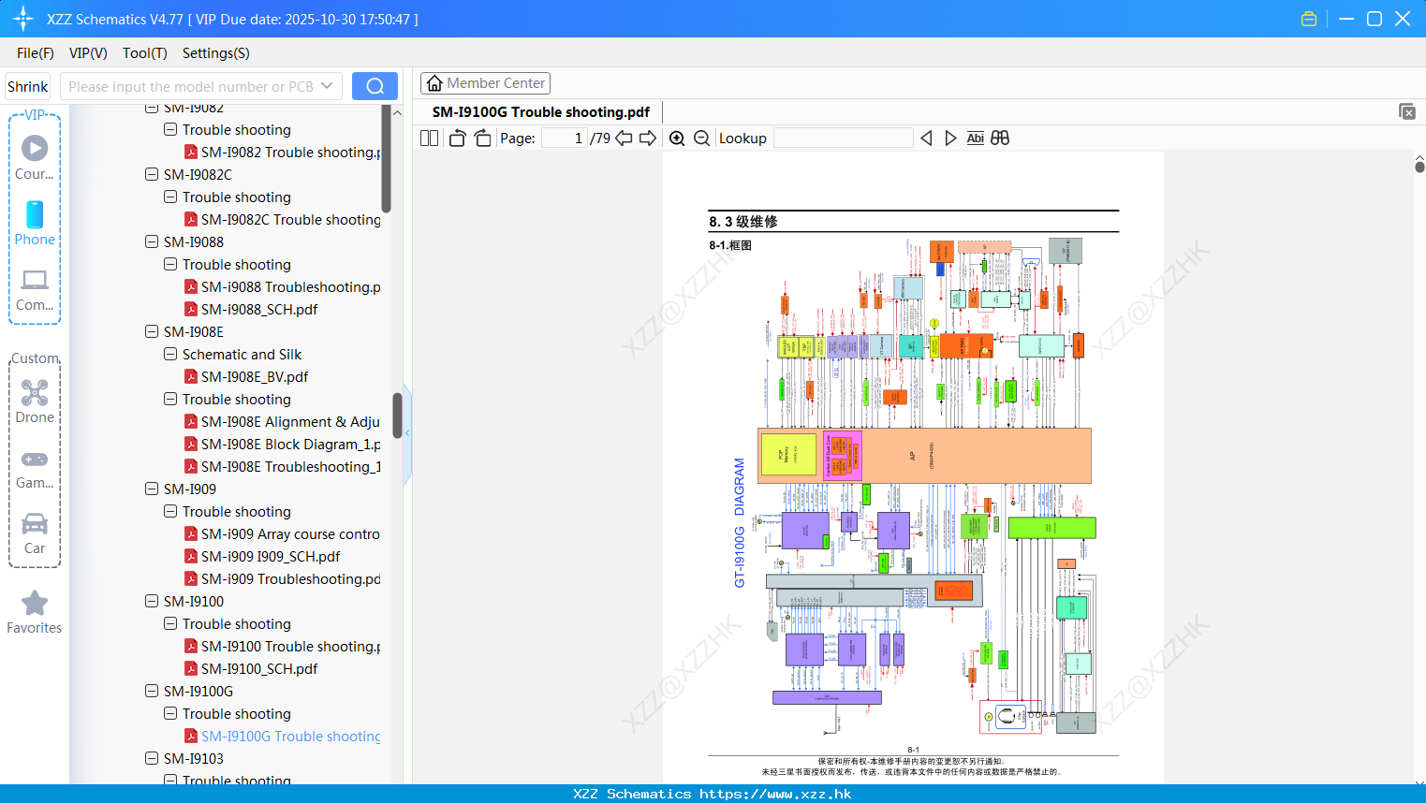Select Game console category

tap(35, 469)
